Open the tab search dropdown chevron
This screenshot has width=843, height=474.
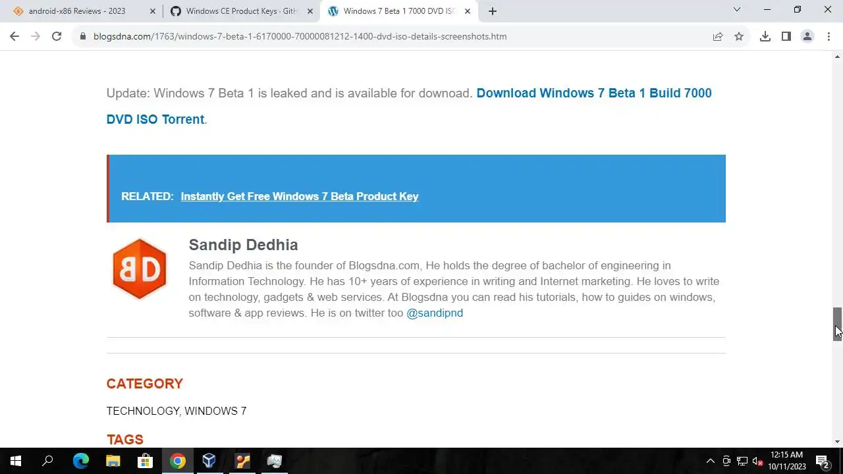[737, 9]
